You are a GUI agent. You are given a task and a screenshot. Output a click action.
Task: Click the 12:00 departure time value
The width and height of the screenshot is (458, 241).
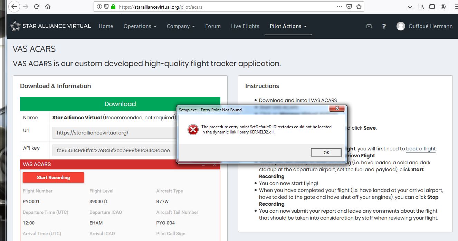29,223
